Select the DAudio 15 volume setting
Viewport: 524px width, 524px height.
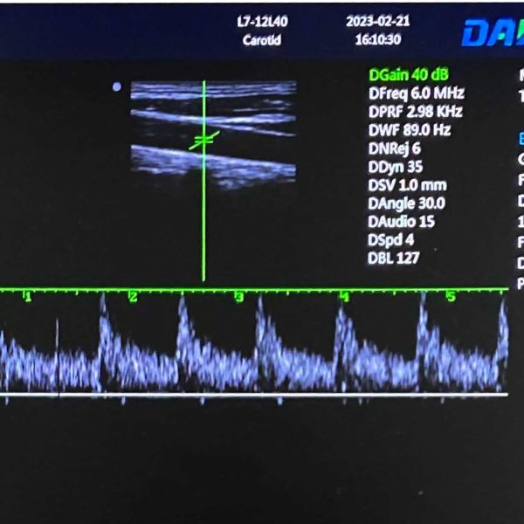401,222
